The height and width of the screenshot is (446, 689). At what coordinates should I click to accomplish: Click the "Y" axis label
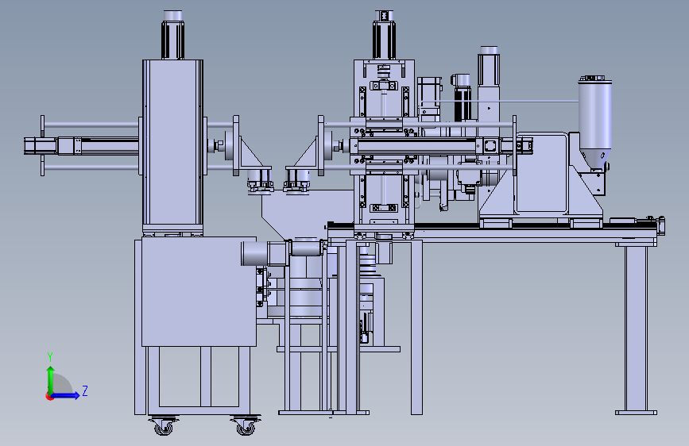[x=50, y=356]
